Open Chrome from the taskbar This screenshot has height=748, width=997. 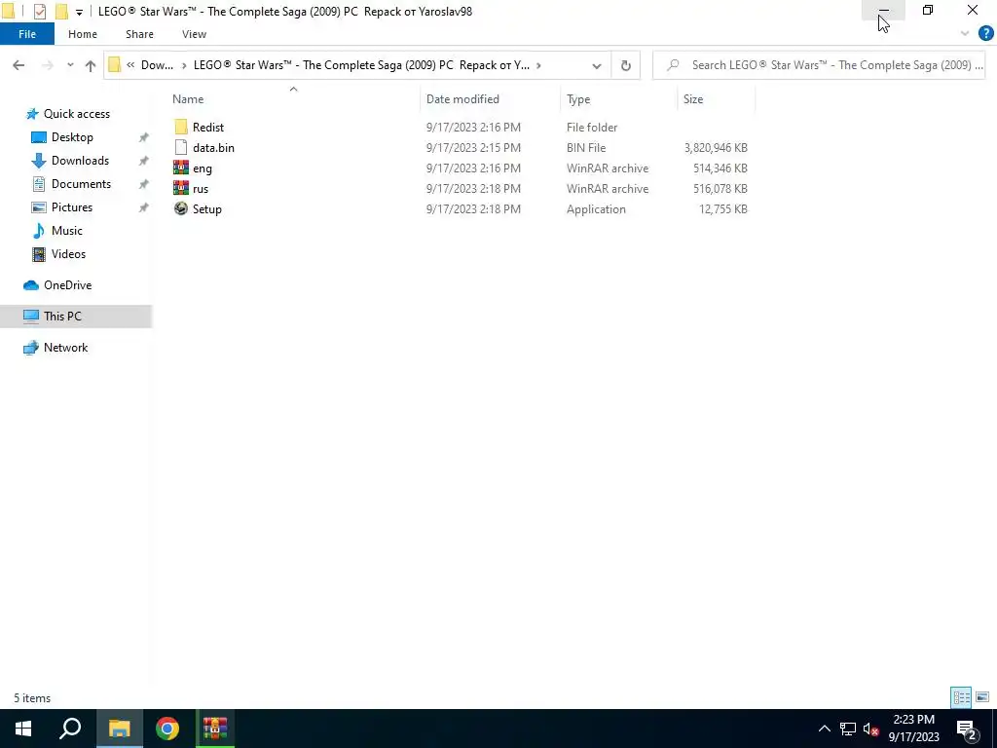coord(167,729)
